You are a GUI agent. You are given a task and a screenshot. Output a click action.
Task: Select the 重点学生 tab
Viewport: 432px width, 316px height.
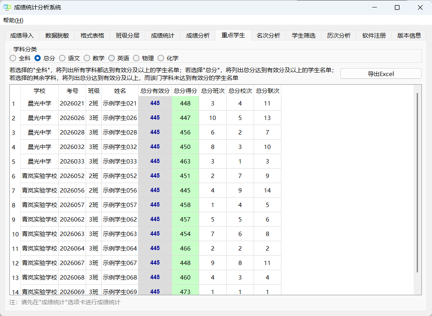(x=233, y=35)
